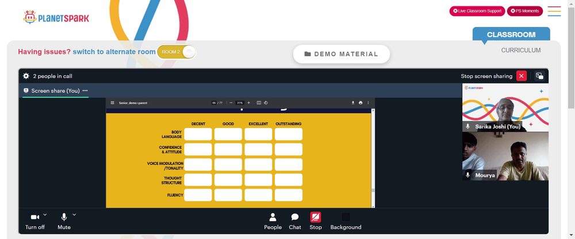The width and height of the screenshot is (575, 239).
Task: Click the PS Moments button
Action: (x=524, y=11)
